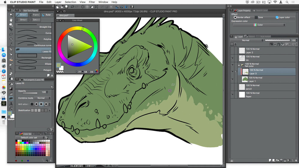Click the Snap to Ruler toolbar icon
The width and height of the screenshot is (299, 168).
pyautogui.click(x=117, y=7)
